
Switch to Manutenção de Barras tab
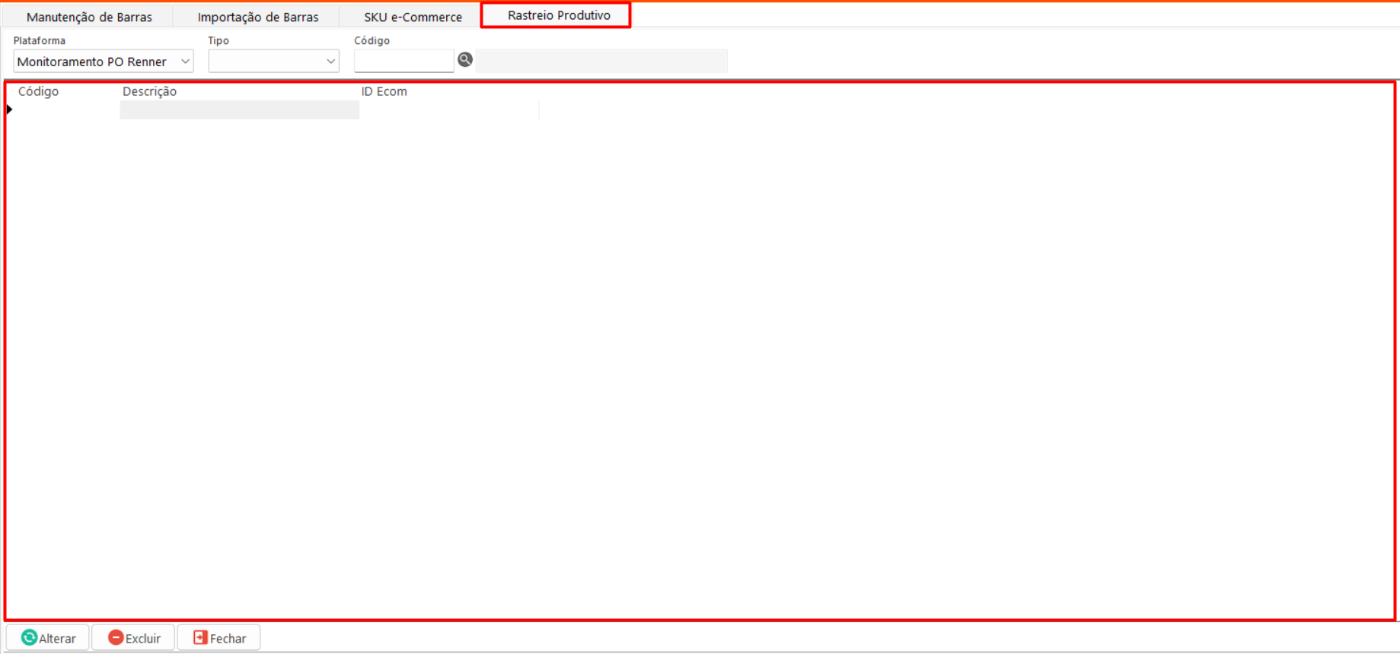(x=89, y=17)
